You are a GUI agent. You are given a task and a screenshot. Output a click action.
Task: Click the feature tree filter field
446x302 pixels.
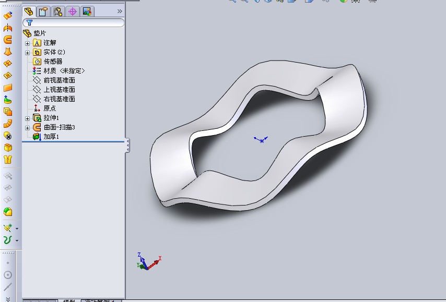point(74,23)
